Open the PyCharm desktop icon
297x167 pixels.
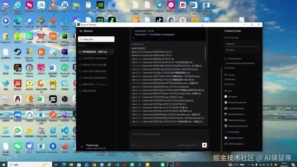point(65,39)
